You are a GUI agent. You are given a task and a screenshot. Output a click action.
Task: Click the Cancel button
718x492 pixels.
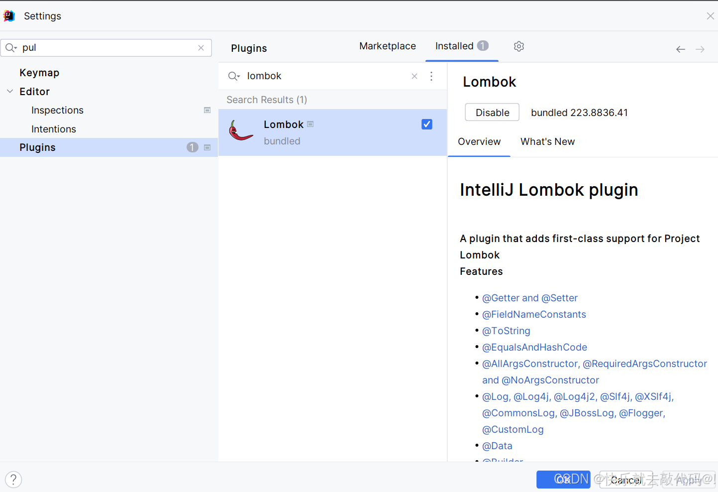tap(626, 480)
